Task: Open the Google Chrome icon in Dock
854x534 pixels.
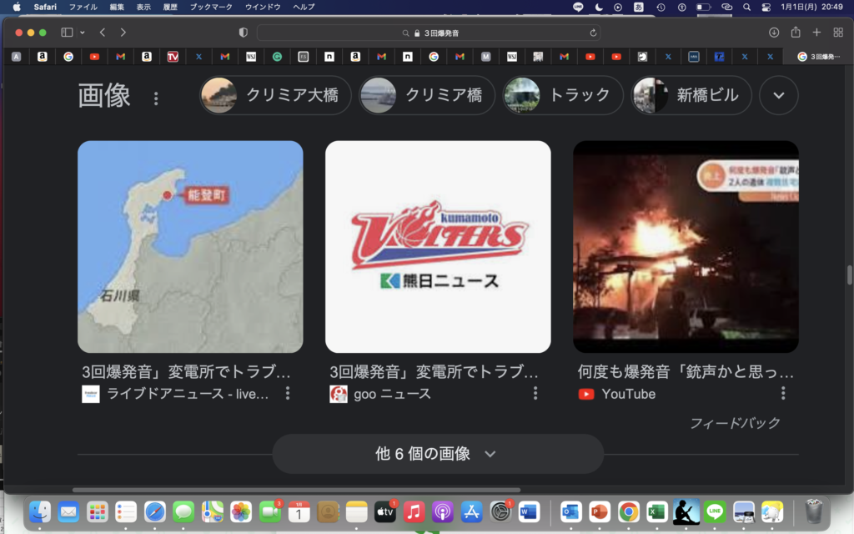Action: point(628,511)
